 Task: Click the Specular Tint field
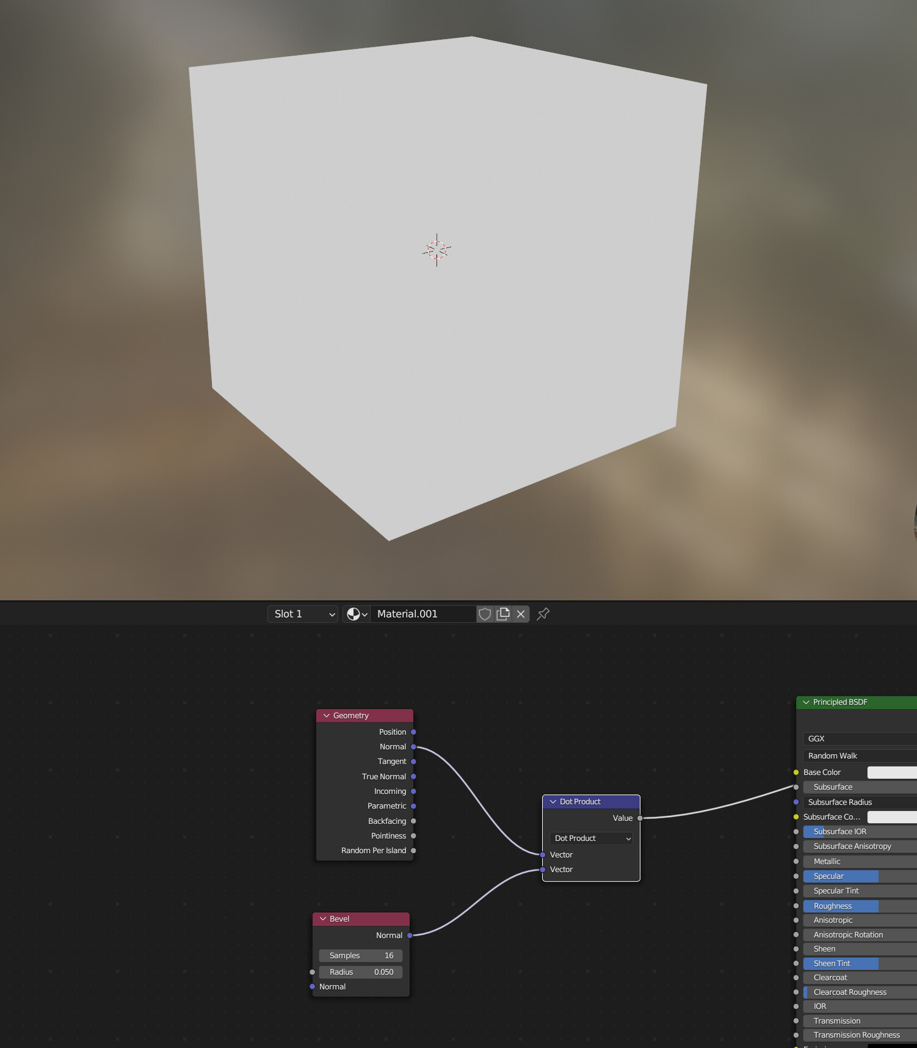coord(860,890)
